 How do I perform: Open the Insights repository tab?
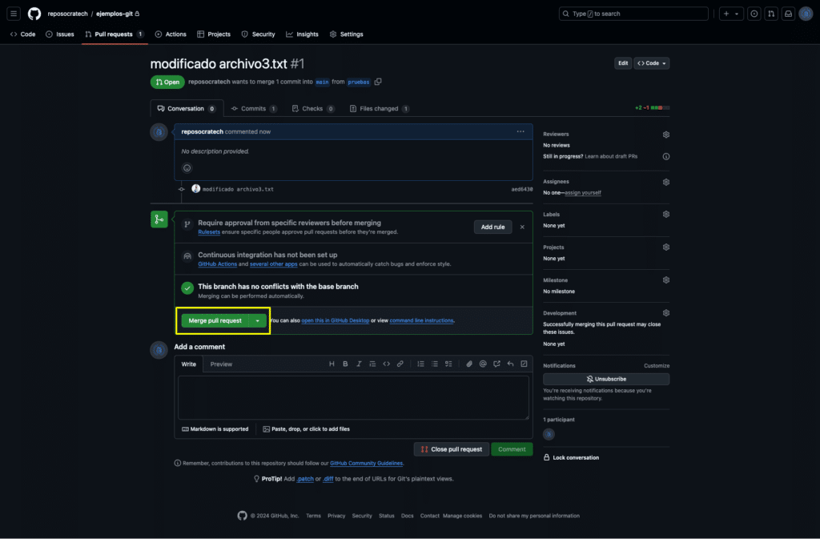(x=302, y=34)
